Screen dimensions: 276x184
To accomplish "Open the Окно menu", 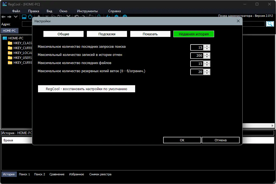I will click(x=63, y=11).
